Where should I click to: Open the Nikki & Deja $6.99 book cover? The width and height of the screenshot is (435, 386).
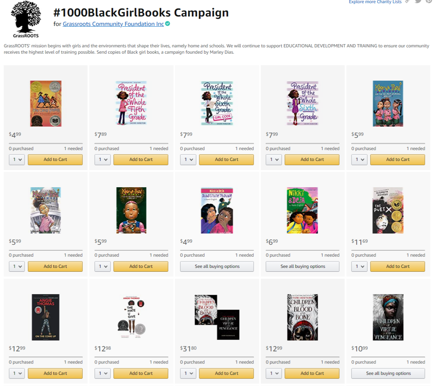click(302, 210)
